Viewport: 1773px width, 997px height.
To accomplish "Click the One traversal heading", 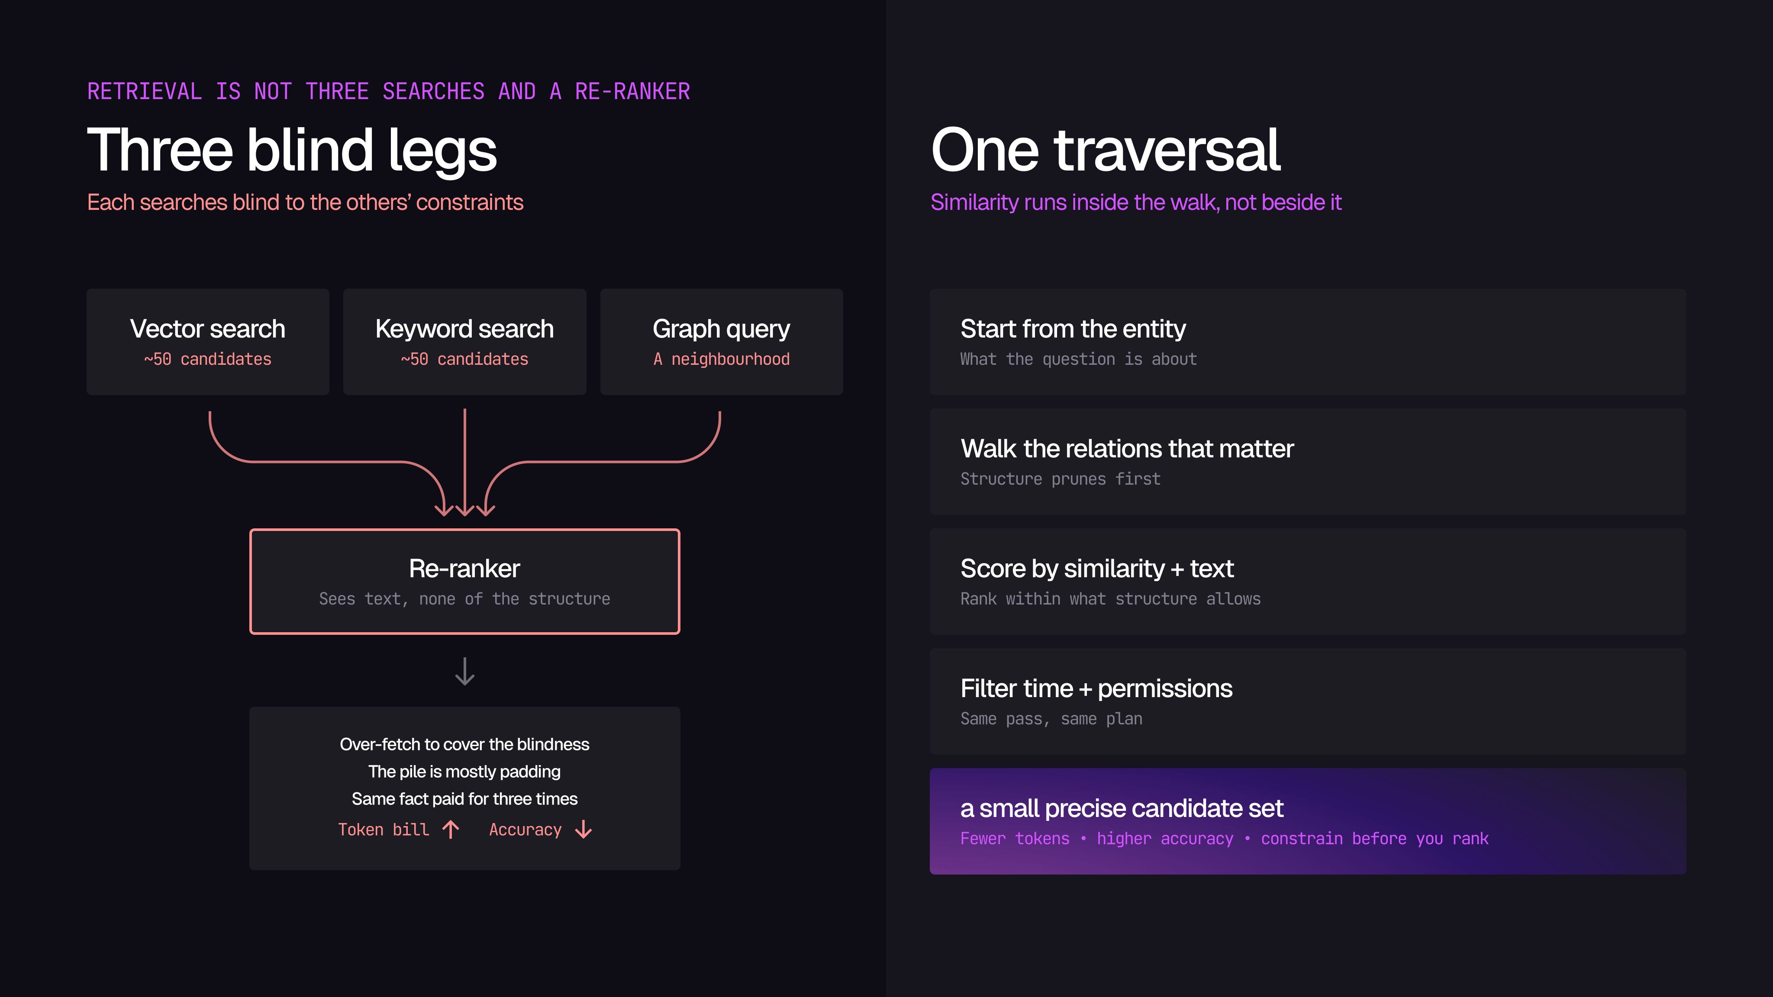I will point(1106,151).
